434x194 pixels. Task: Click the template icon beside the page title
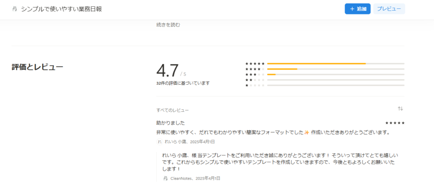pyautogui.click(x=15, y=9)
